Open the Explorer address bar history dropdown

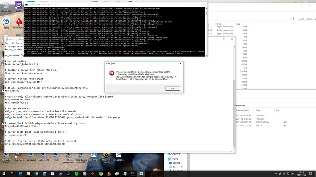tap(290, 19)
